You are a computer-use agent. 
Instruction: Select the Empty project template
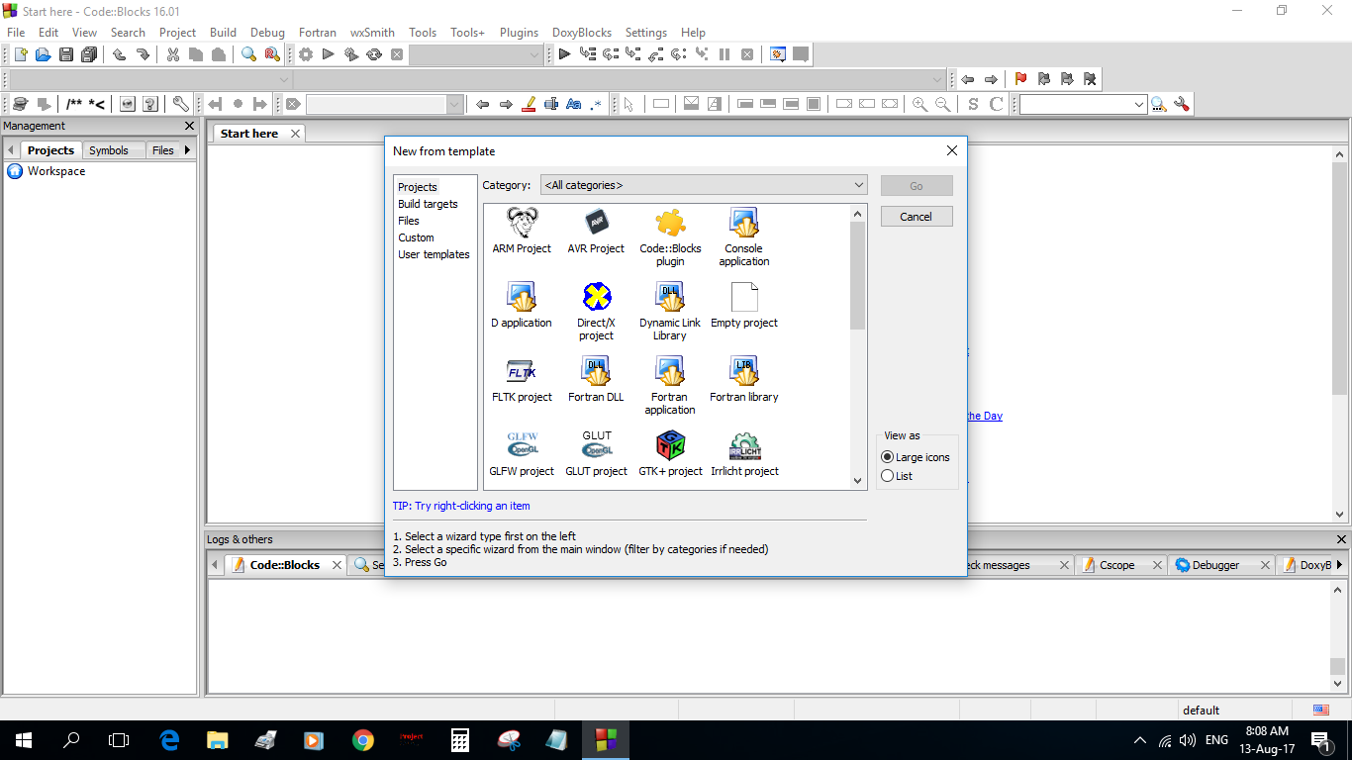point(744,305)
